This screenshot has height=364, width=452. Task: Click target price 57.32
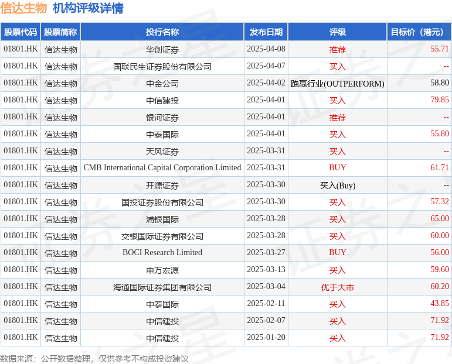(x=440, y=202)
